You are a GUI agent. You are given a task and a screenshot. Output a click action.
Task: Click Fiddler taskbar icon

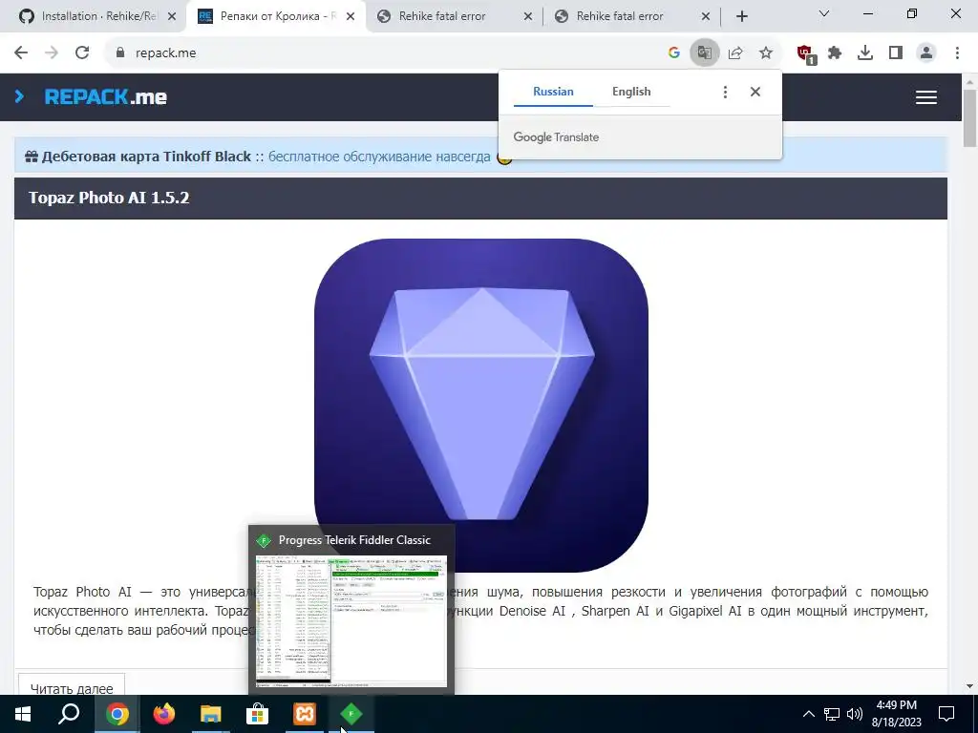[x=351, y=714]
